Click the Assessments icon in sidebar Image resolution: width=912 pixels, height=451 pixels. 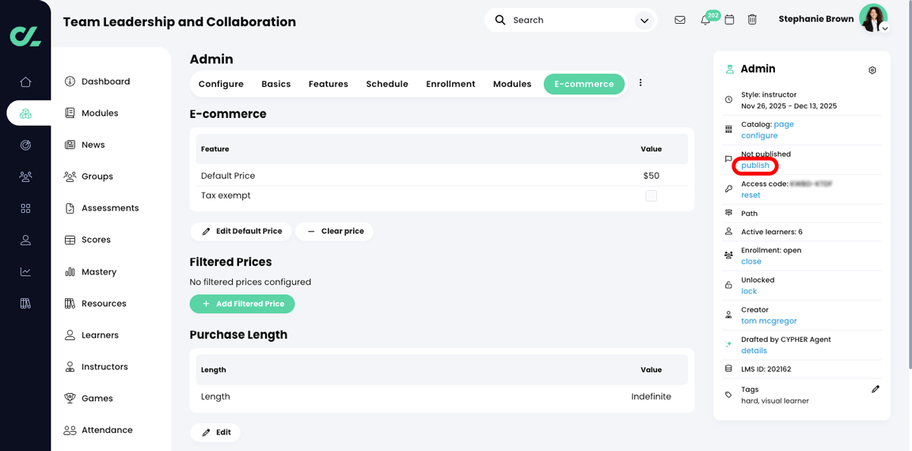click(x=70, y=208)
